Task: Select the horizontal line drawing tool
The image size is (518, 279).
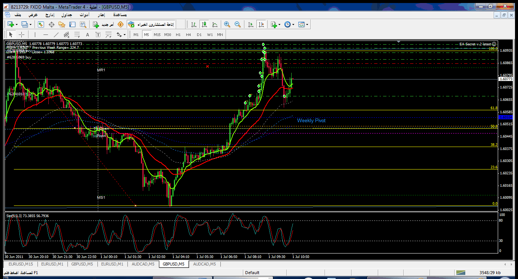Action: pyautogui.click(x=45, y=34)
